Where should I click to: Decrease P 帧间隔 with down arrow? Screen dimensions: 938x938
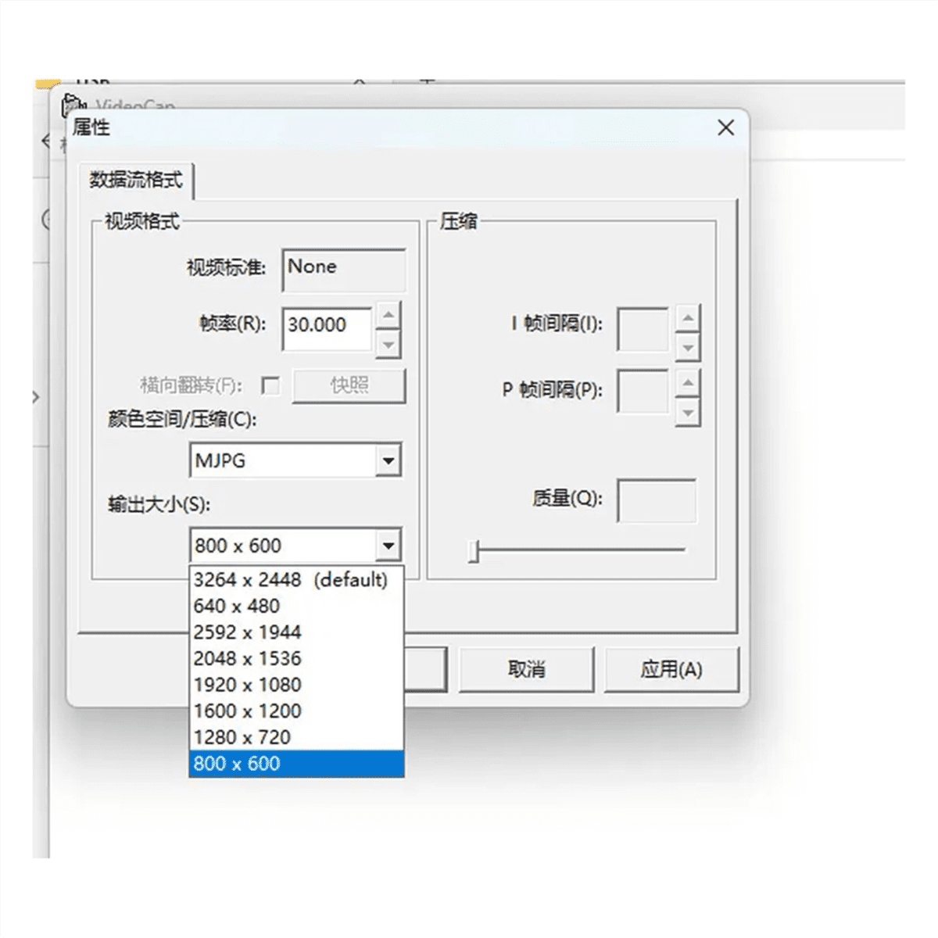click(688, 412)
